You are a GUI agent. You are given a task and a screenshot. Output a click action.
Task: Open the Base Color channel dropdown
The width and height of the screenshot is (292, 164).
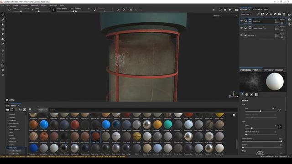point(246,14)
